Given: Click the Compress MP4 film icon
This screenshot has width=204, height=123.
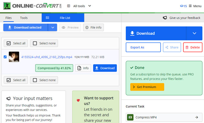Looking at the screenshot, I should click(x=130, y=117).
